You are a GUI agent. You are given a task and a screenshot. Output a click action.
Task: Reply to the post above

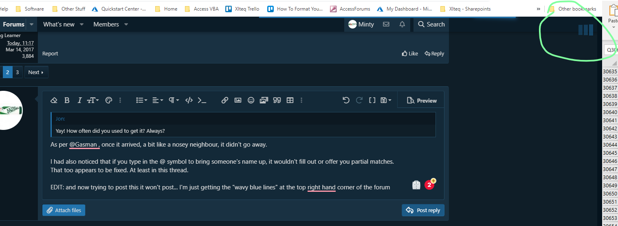(x=434, y=53)
